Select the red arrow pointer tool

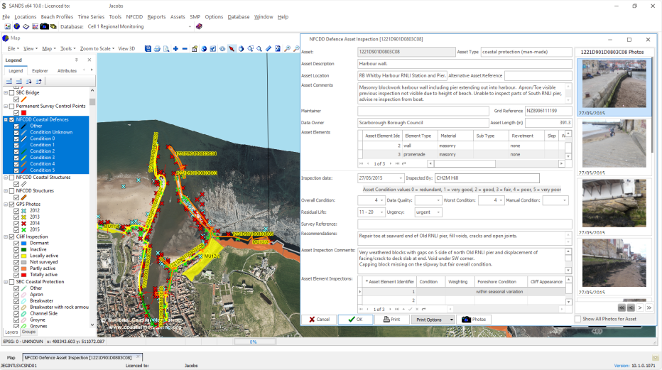[232, 49]
